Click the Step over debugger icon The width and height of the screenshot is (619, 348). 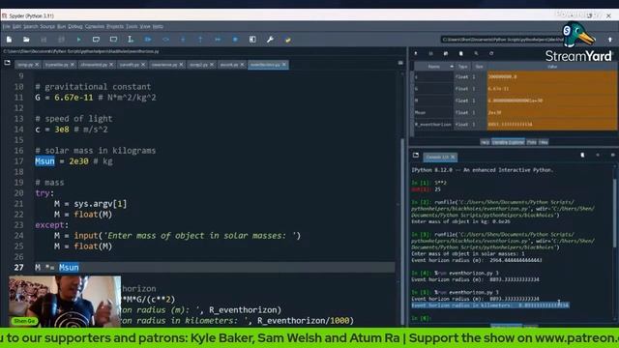pos(165,40)
